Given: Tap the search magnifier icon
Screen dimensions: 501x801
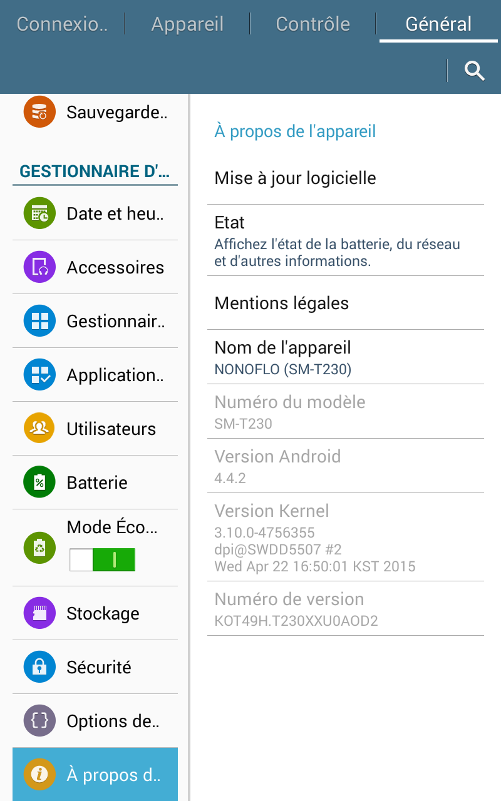Looking at the screenshot, I should point(475,71).
